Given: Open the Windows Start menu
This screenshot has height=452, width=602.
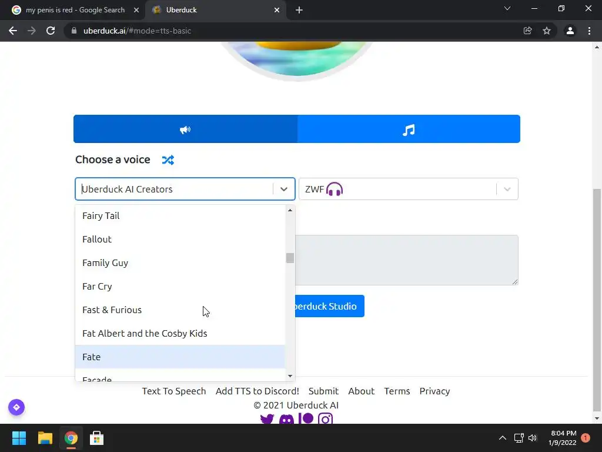Looking at the screenshot, I should [19, 438].
